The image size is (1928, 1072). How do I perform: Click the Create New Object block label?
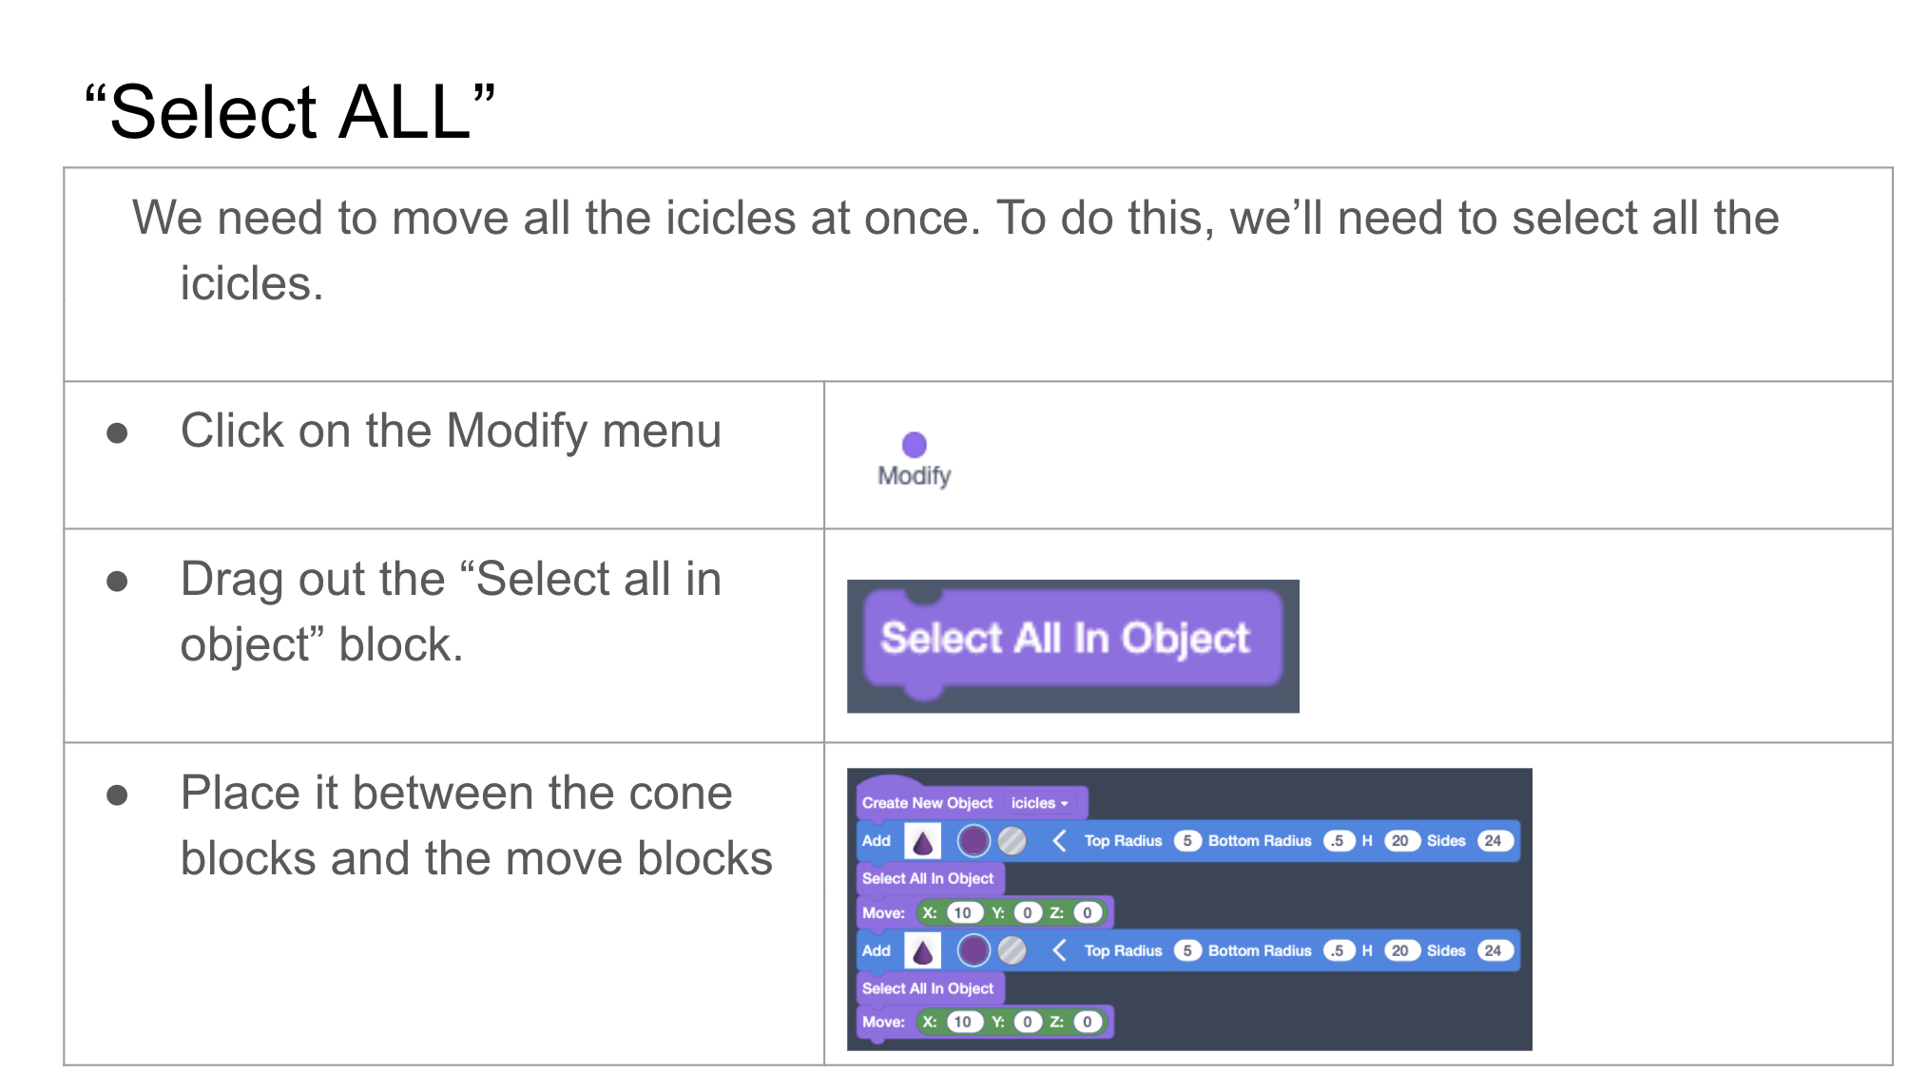coord(927,803)
